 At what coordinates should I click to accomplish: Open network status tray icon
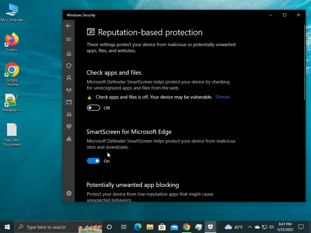pos(265,227)
